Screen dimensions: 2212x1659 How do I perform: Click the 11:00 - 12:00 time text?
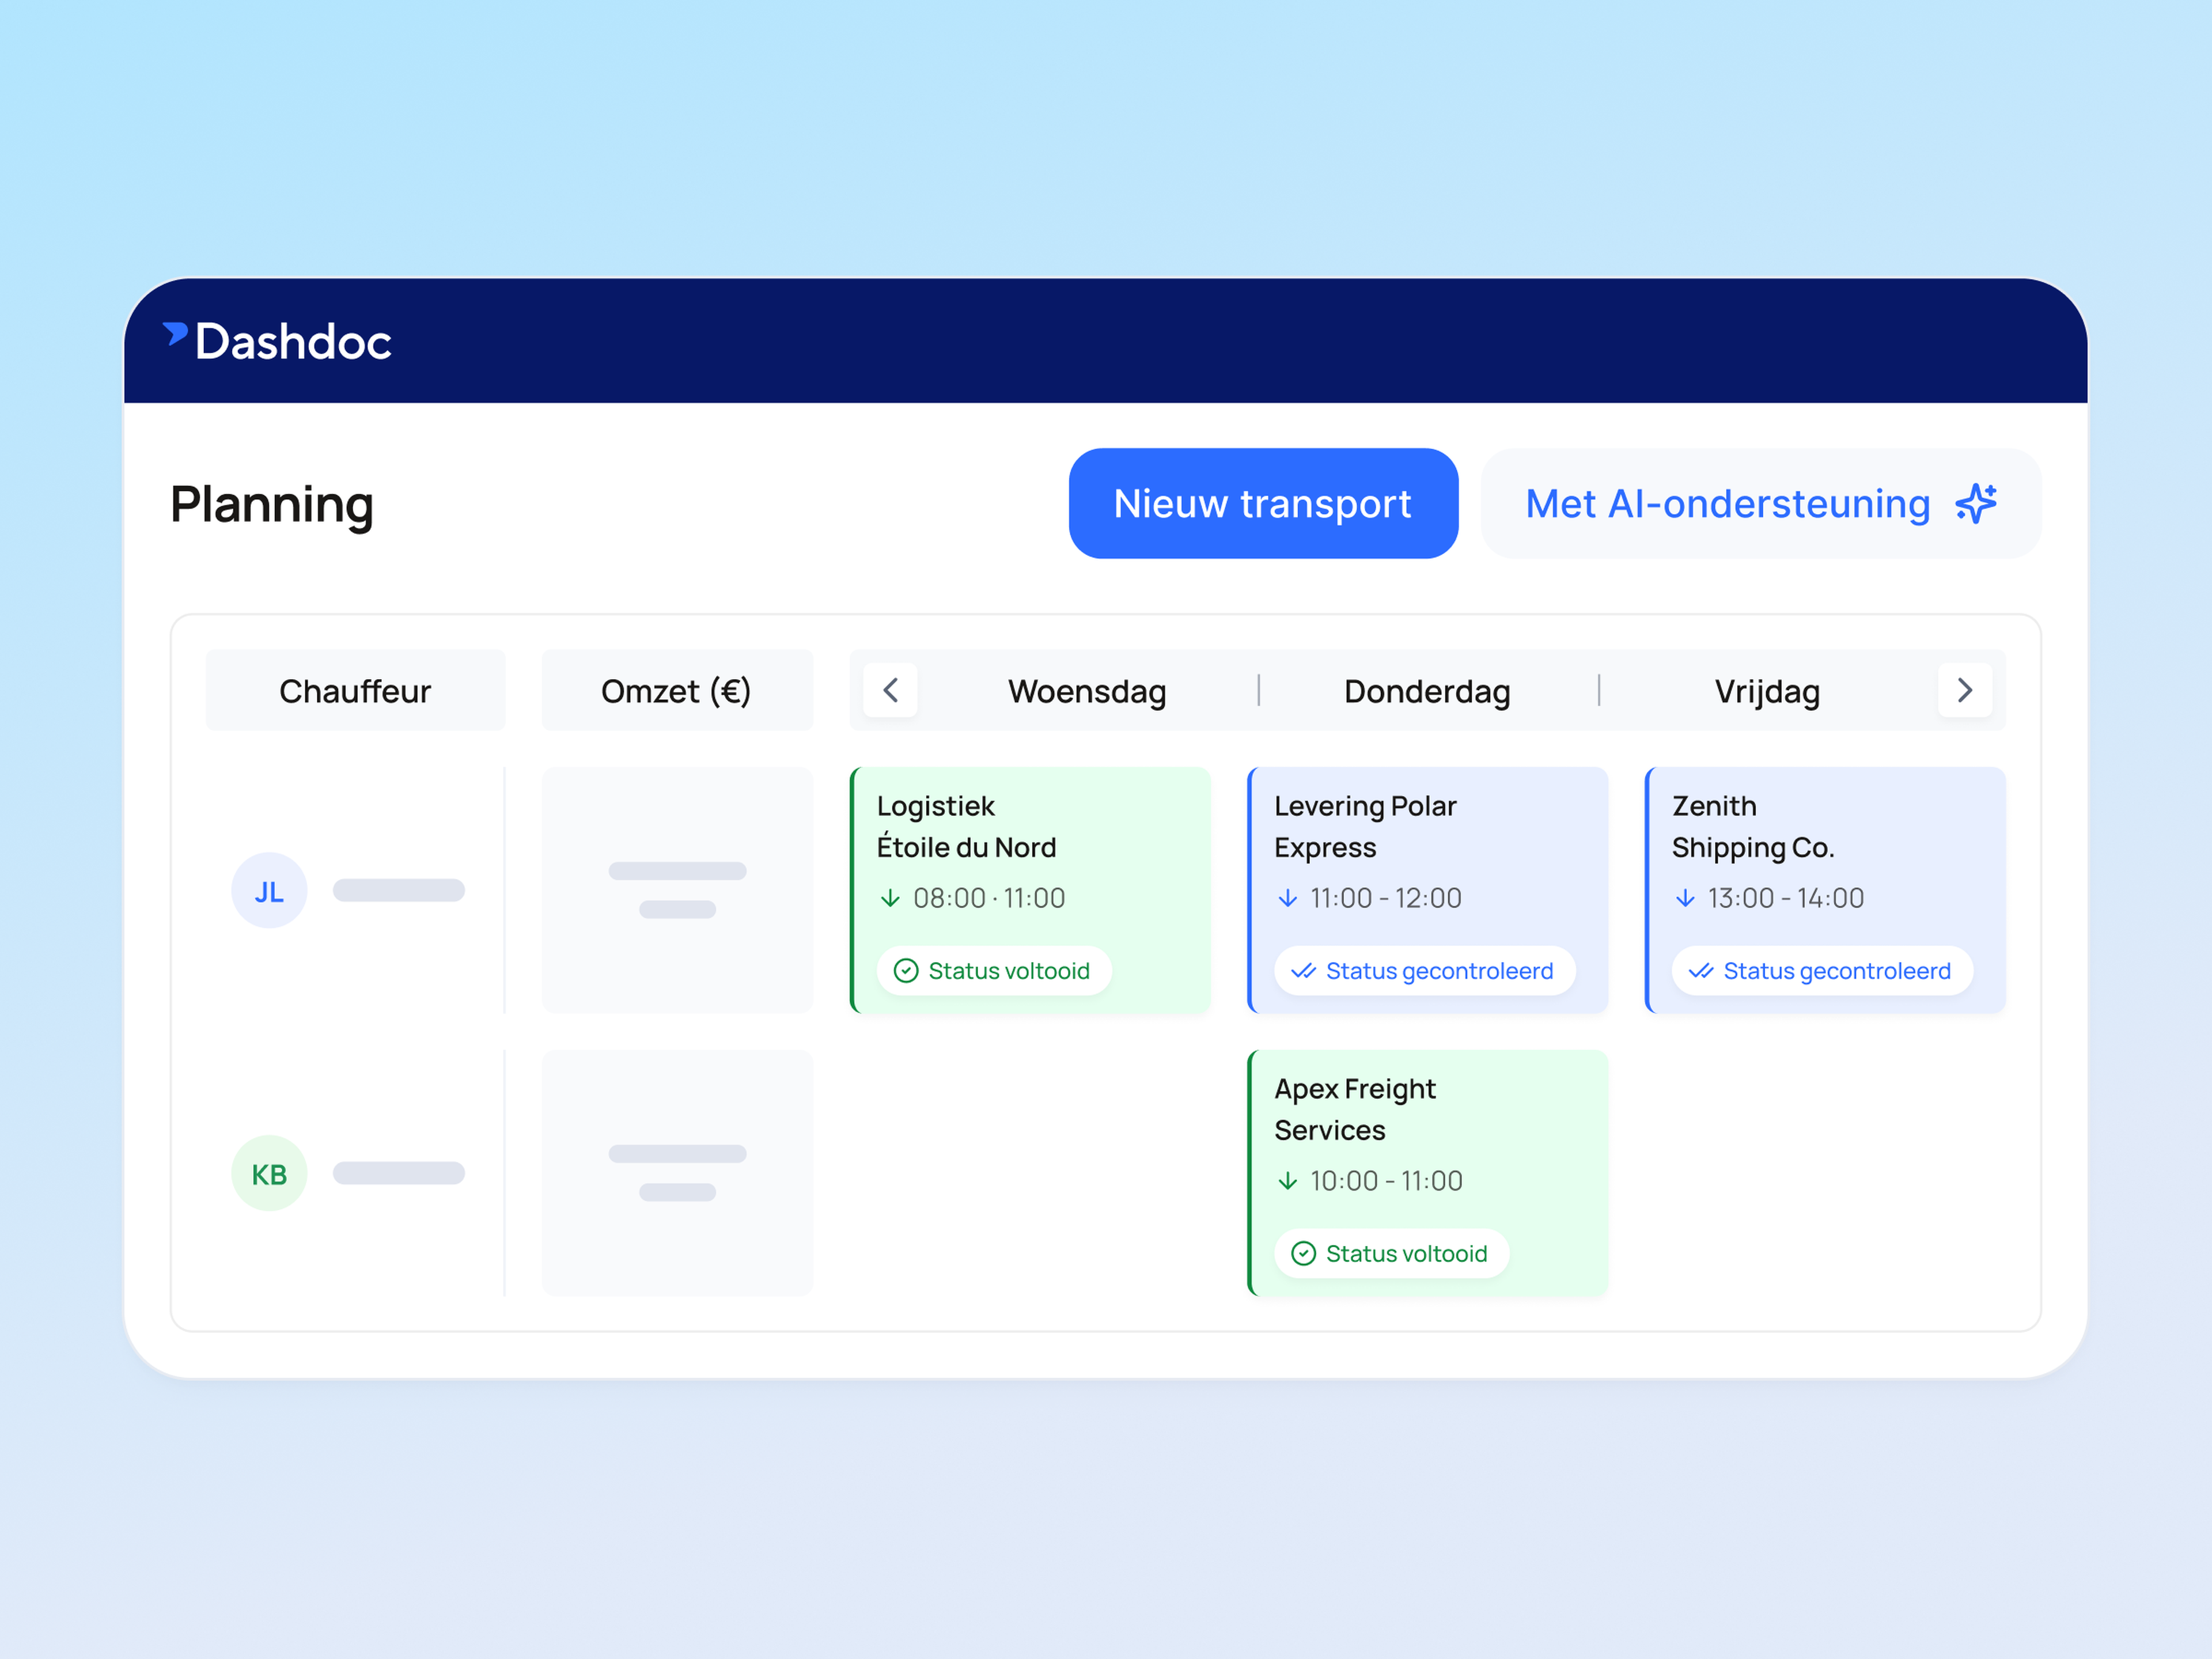click(1386, 898)
